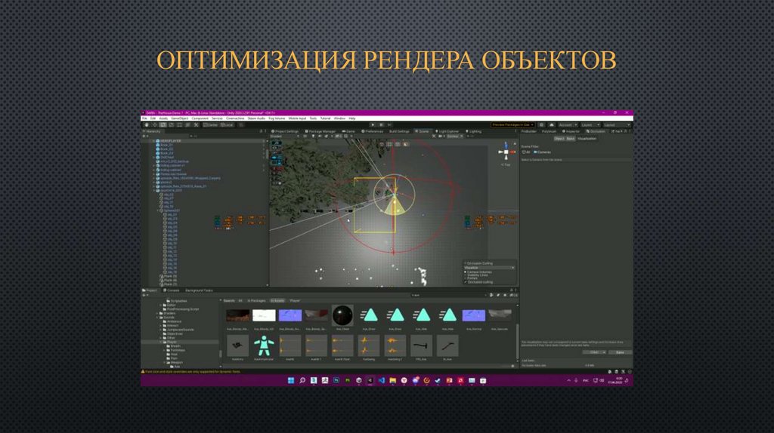Open Windows Start menu on taskbar
Screen dimensions: 774x433
click(x=291, y=380)
